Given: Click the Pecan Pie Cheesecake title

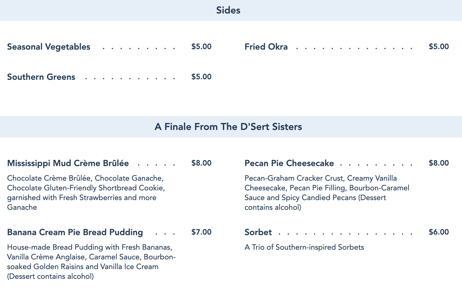Looking at the screenshot, I should click(x=289, y=163).
